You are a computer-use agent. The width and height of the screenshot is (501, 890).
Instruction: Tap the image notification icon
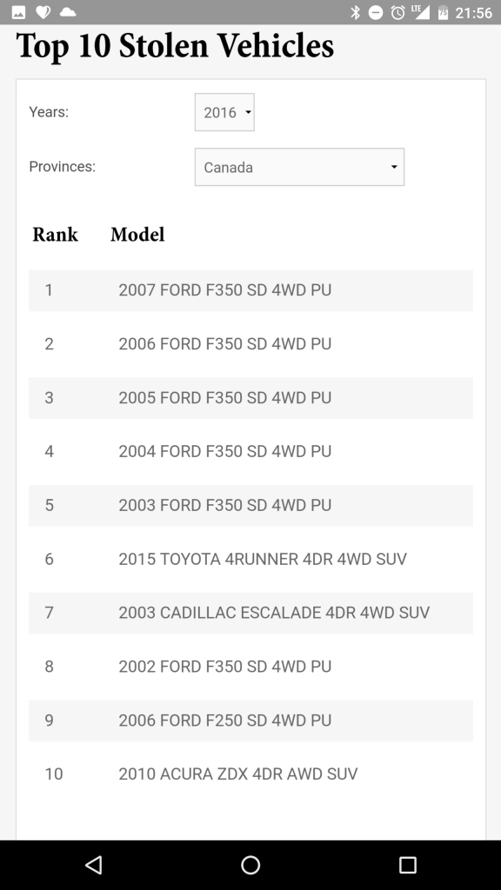[18, 12]
